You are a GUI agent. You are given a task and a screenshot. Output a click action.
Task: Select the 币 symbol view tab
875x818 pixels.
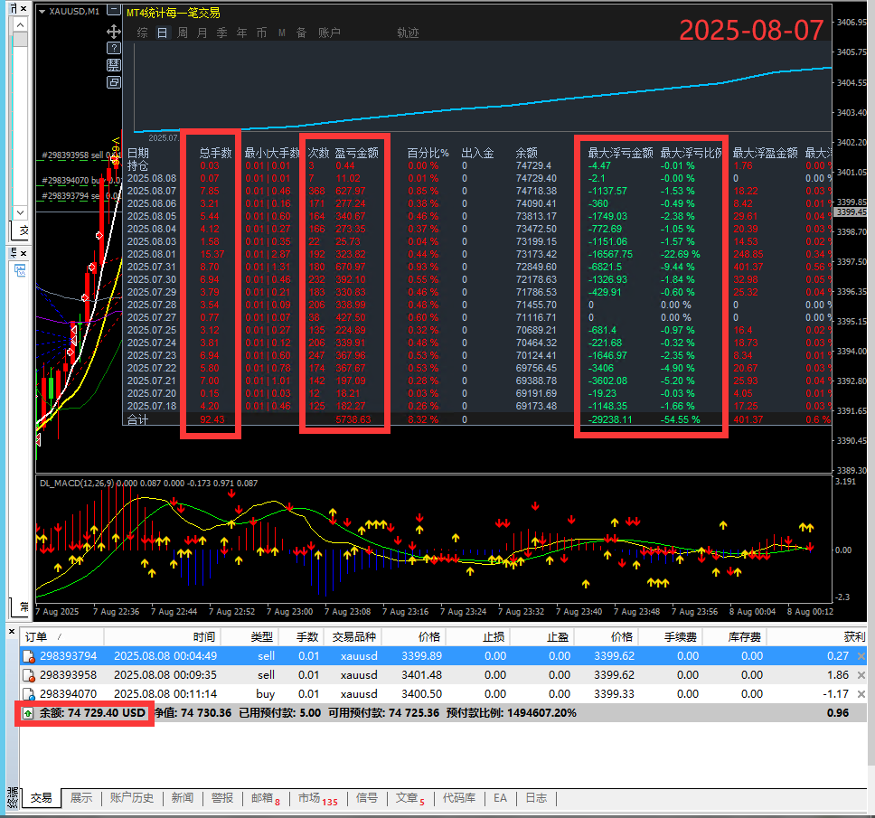pyautogui.click(x=261, y=33)
